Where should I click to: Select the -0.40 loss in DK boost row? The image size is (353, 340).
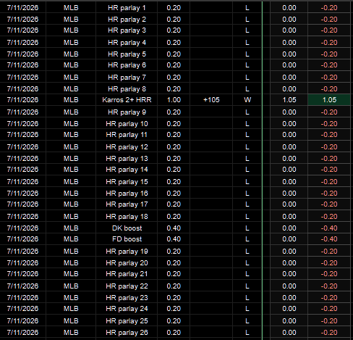(329, 228)
